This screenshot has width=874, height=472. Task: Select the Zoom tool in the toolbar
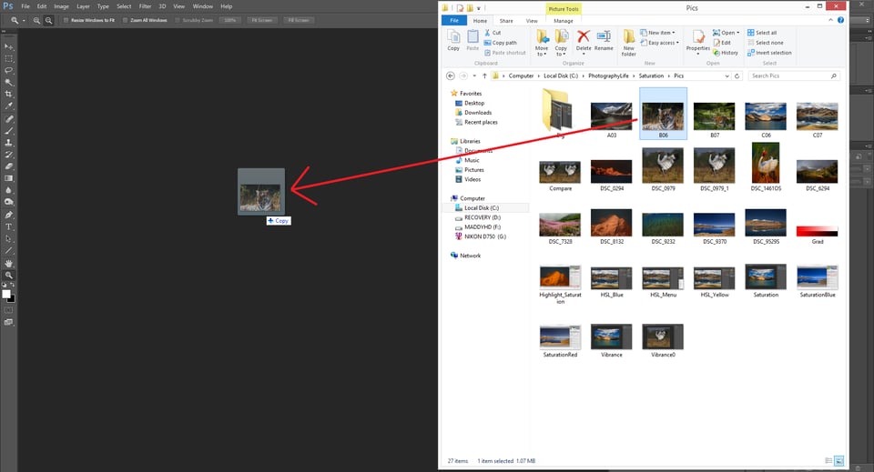(8, 275)
